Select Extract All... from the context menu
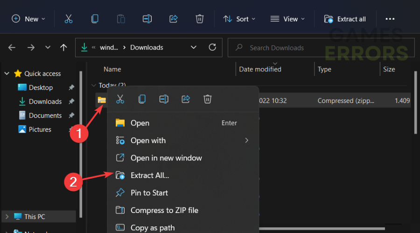The width and height of the screenshot is (420, 233). 150,175
